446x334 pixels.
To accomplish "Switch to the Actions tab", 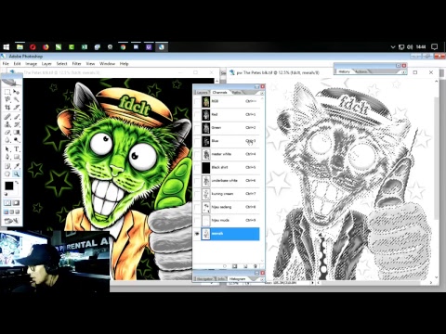I will [361, 71].
